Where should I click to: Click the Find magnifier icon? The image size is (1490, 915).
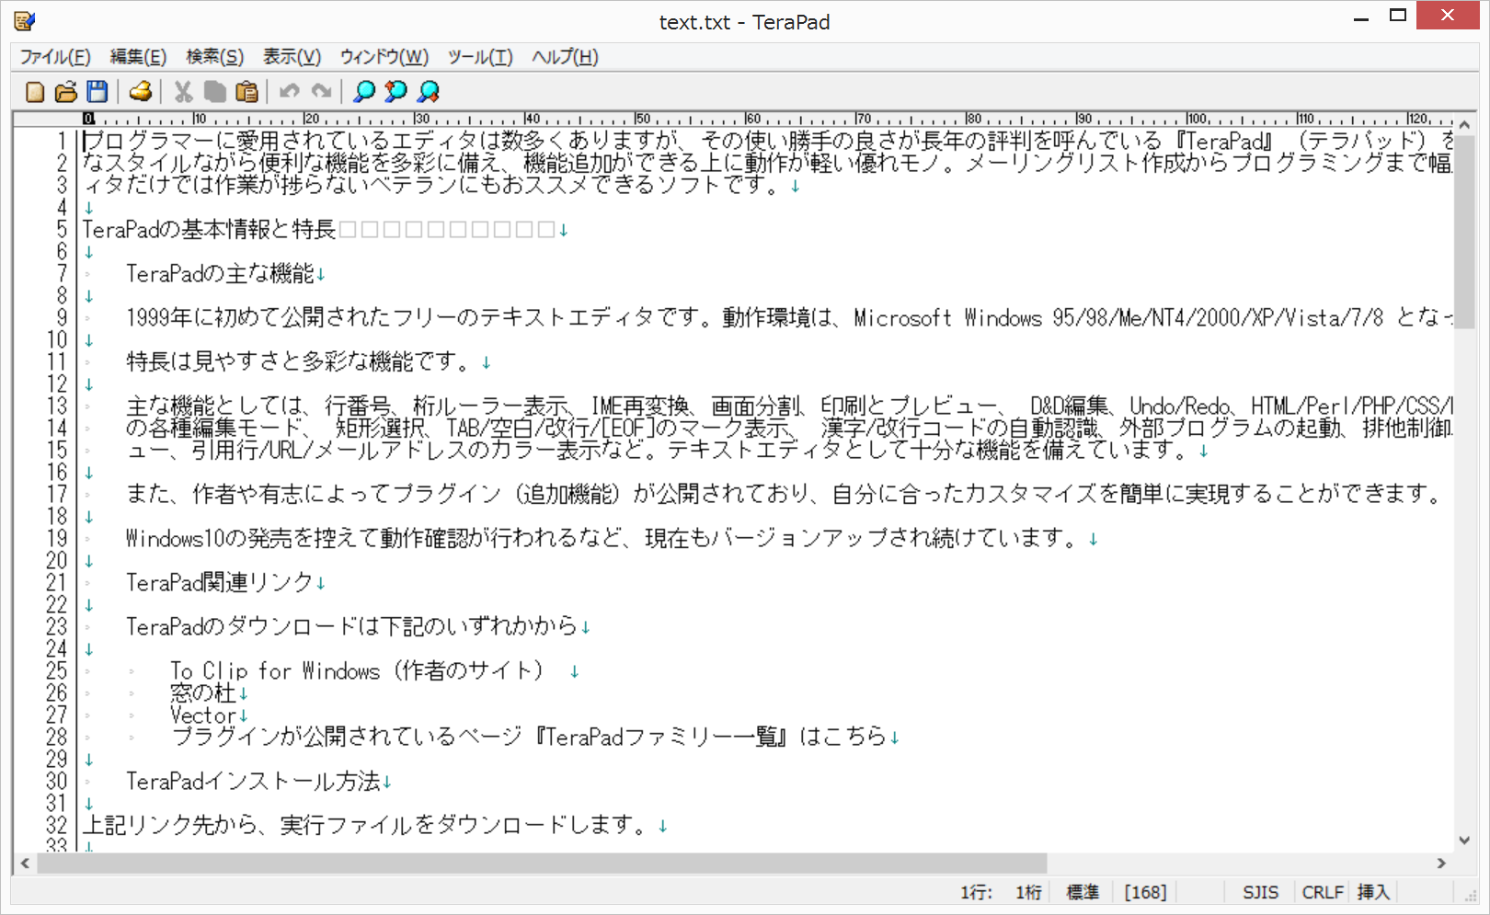pos(364,91)
